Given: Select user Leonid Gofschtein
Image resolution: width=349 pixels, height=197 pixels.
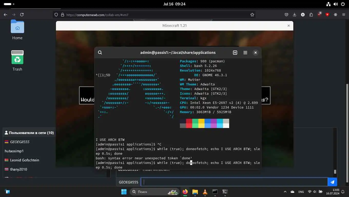Looking at the screenshot, I should [x=22, y=160].
